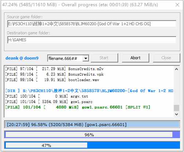
Task: Click the log scrollbar up arrow
Action: [x=176, y=69]
